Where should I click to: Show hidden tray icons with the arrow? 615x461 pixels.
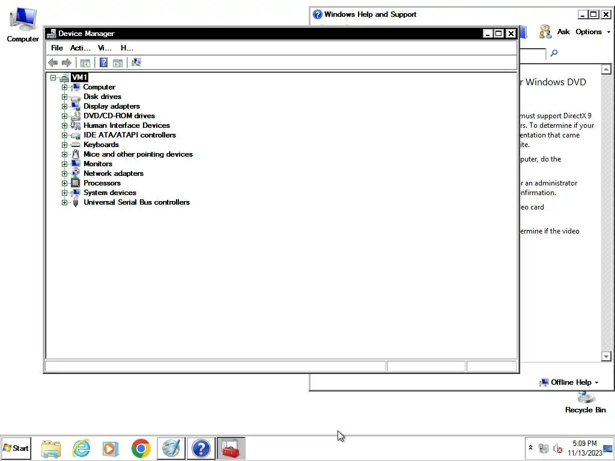[530, 447]
